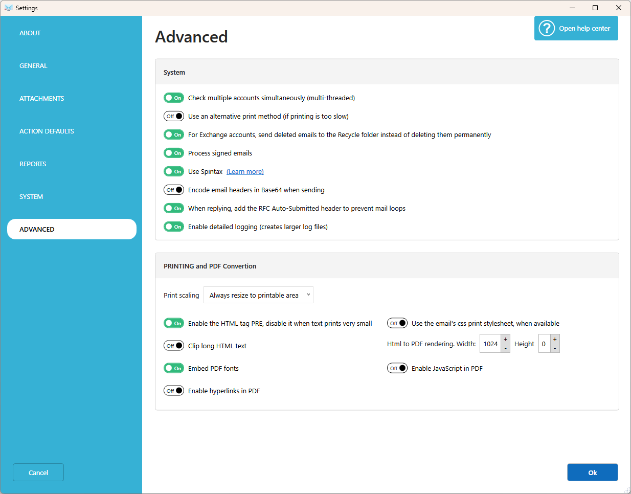Viewport: 631px width, 494px height.
Task: Close the Settings window
Action: pos(619,8)
